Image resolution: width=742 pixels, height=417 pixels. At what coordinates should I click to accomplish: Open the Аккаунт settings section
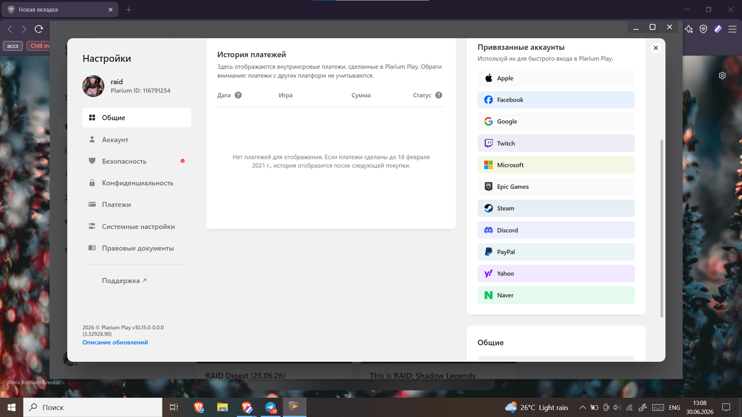click(x=137, y=140)
